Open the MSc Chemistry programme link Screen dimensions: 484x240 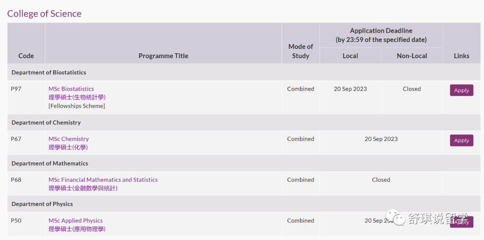(x=69, y=139)
